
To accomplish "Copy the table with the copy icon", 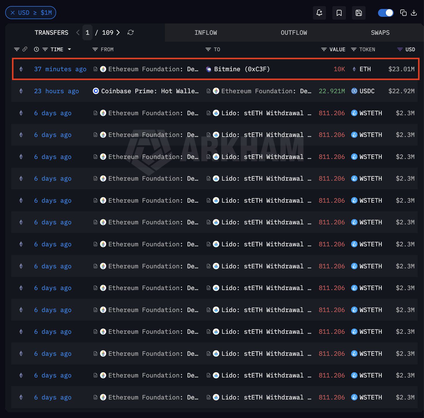I will pos(403,13).
